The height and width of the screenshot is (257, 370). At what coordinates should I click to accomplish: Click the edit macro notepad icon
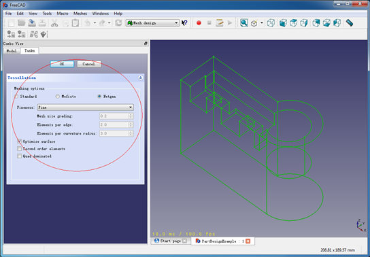click(219, 23)
